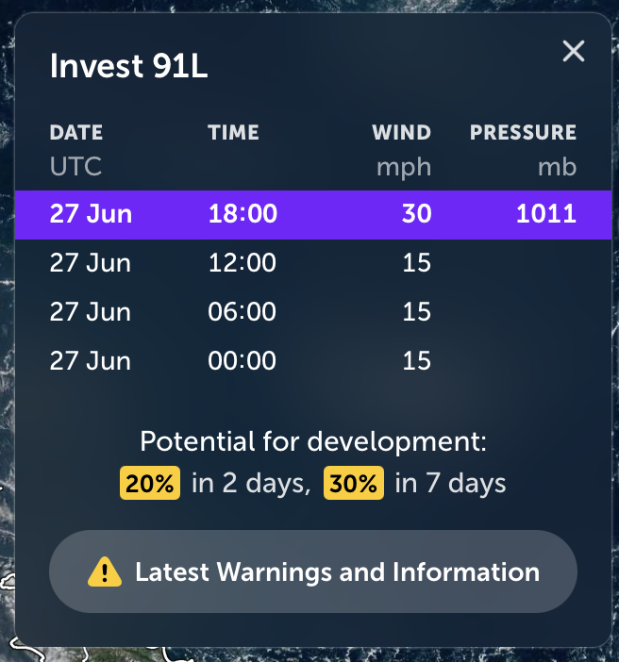Viewport: 619px width, 662px height.
Task: Choose the 06:00 time entry
Action: point(242,311)
